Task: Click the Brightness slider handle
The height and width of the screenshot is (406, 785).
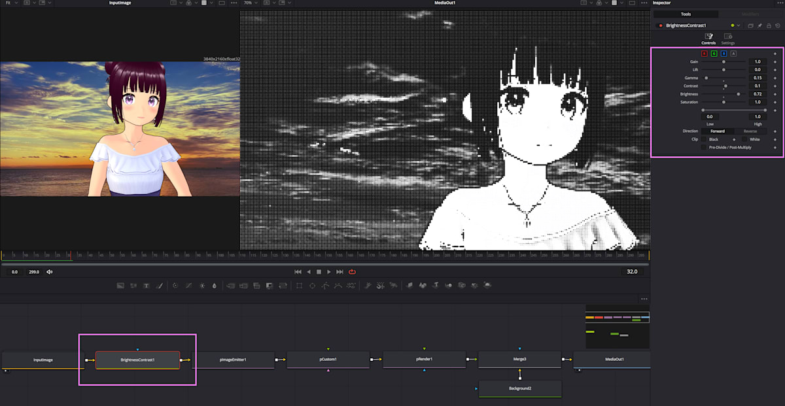Action: (739, 94)
